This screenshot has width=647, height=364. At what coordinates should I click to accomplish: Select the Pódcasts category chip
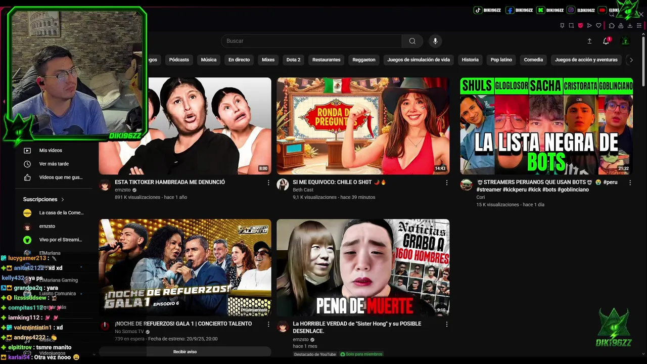[x=179, y=60]
